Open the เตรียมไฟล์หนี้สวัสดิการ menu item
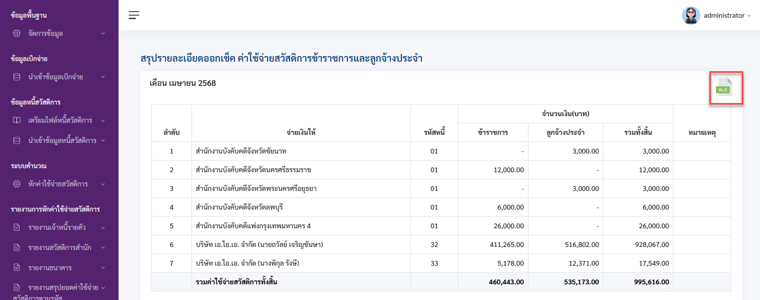The height and width of the screenshot is (300, 760). tap(59, 120)
